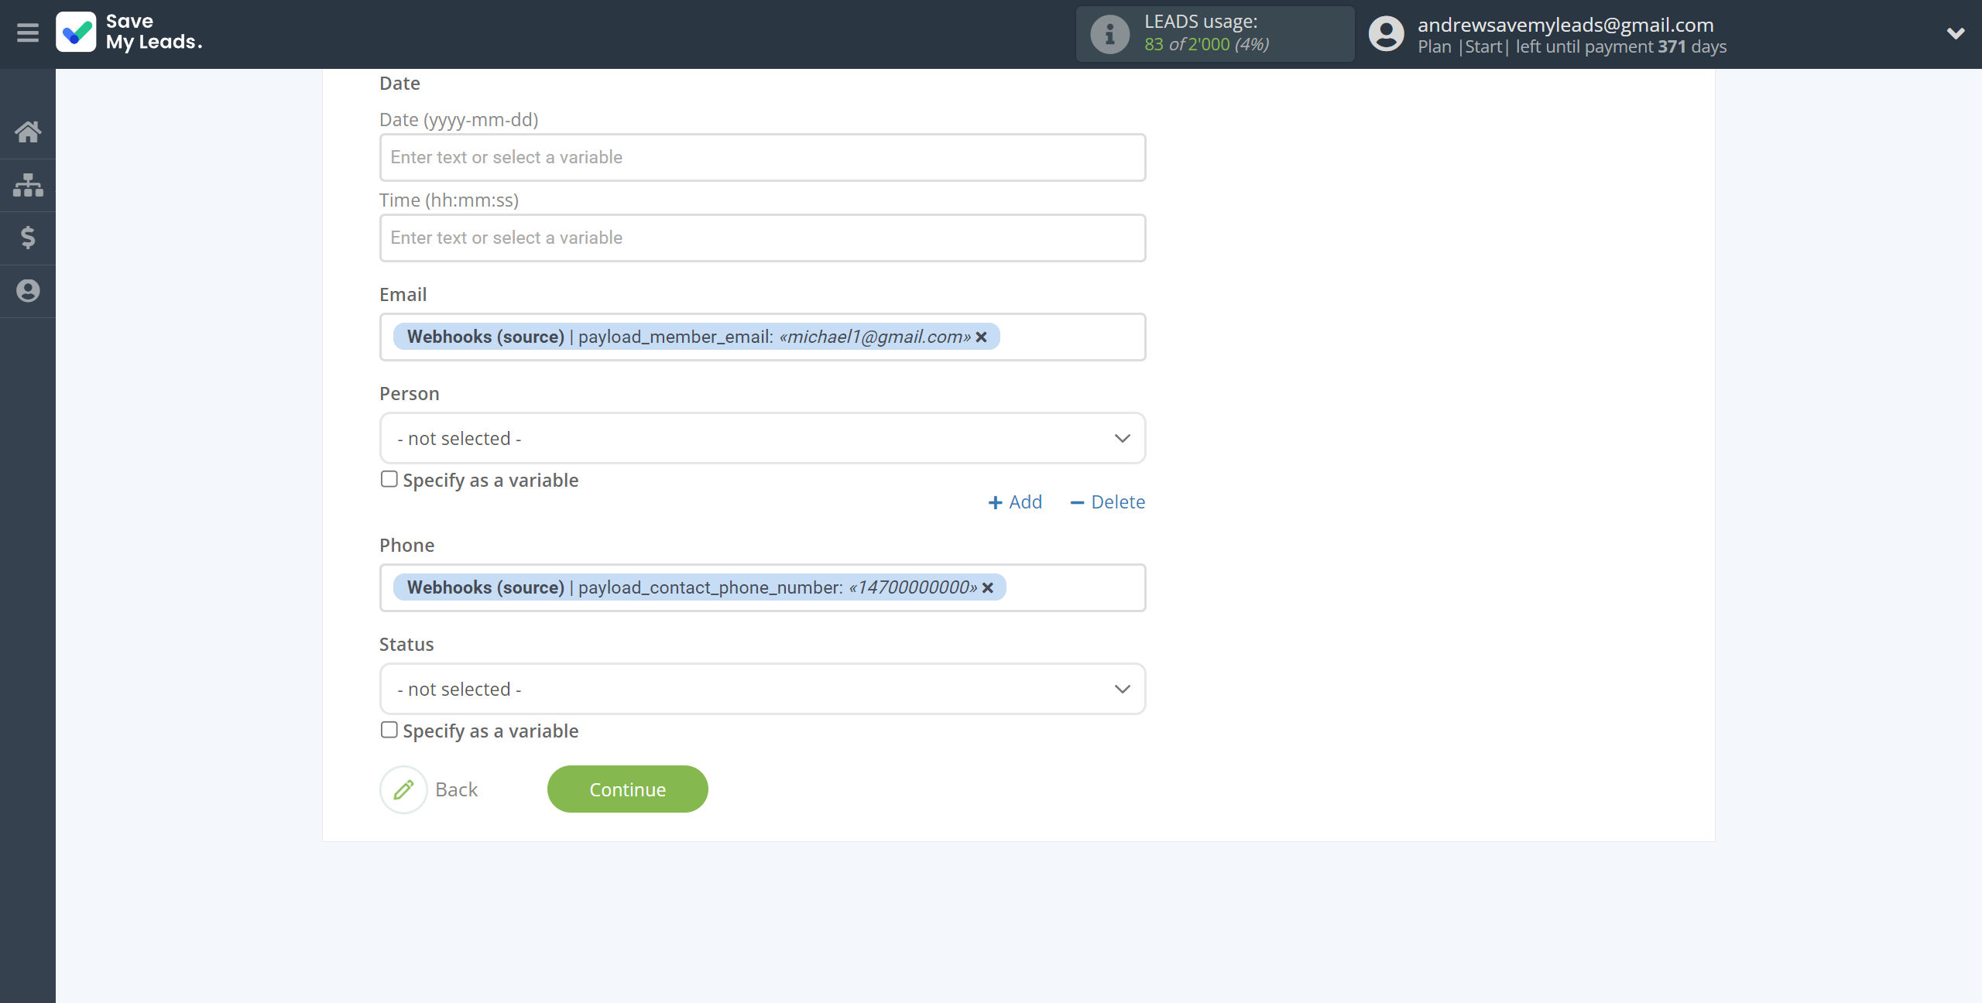Open billing dollar icon in sidebar

pyautogui.click(x=28, y=238)
